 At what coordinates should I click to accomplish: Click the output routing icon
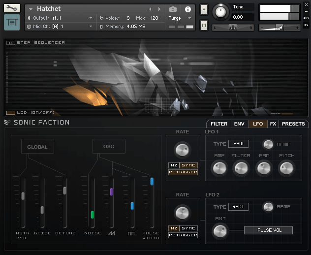click(x=29, y=18)
